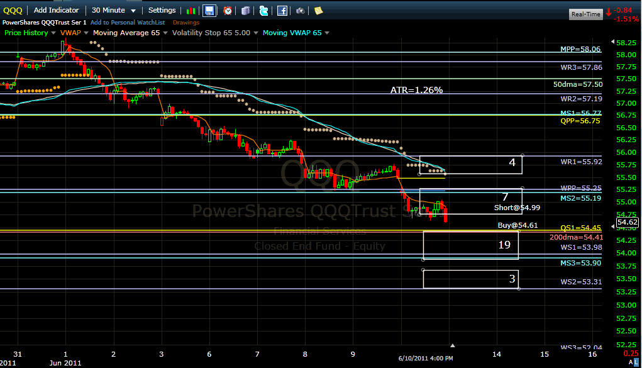Click the save chart floppy disk icon
Screen dimensions: 642x368
coord(209,11)
